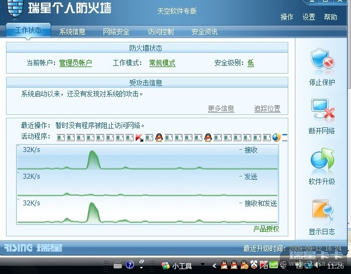Change security level via 低 link
Screen dimensions: 351x274
click(251, 63)
